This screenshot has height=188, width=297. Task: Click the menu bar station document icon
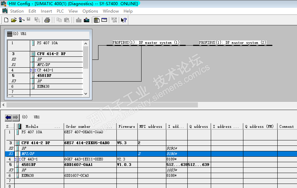pos(5,11)
